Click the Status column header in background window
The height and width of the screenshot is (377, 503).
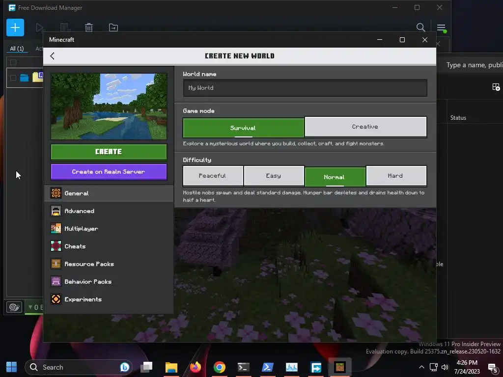[x=458, y=118]
